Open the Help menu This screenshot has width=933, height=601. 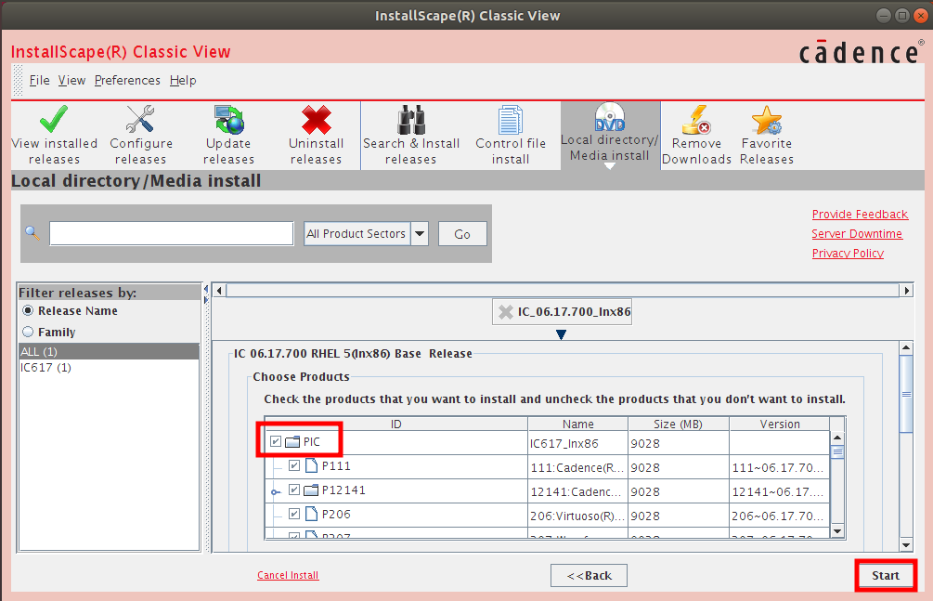coord(183,81)
